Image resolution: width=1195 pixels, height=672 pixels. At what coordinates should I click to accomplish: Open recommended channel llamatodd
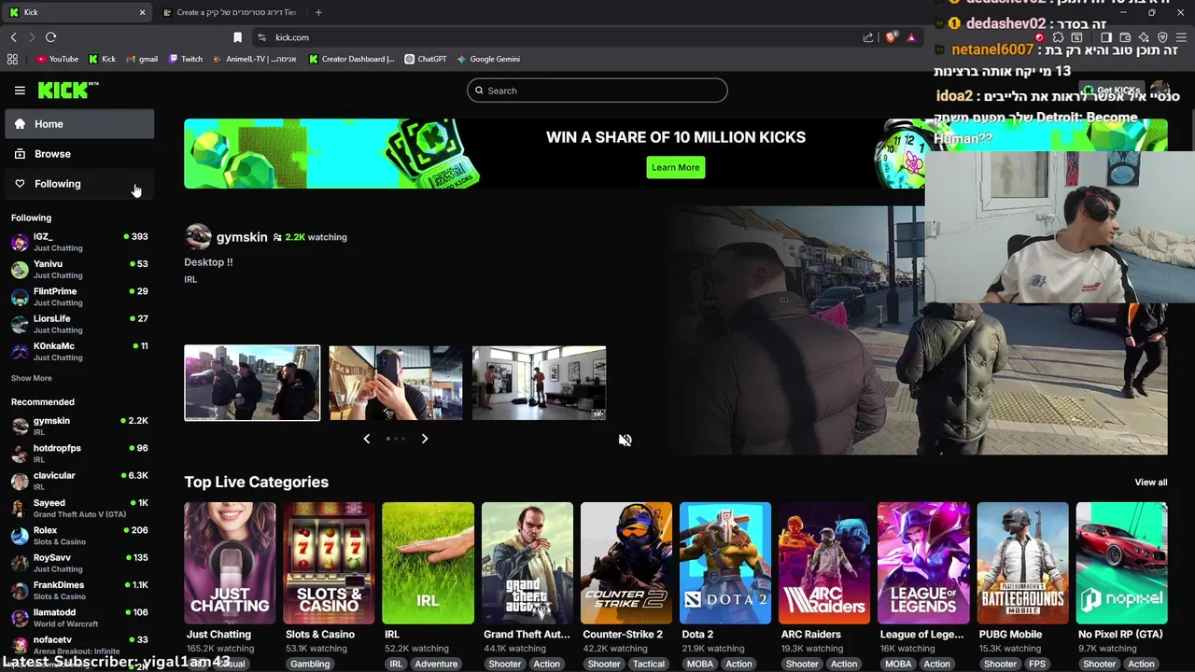click(79, 617)
